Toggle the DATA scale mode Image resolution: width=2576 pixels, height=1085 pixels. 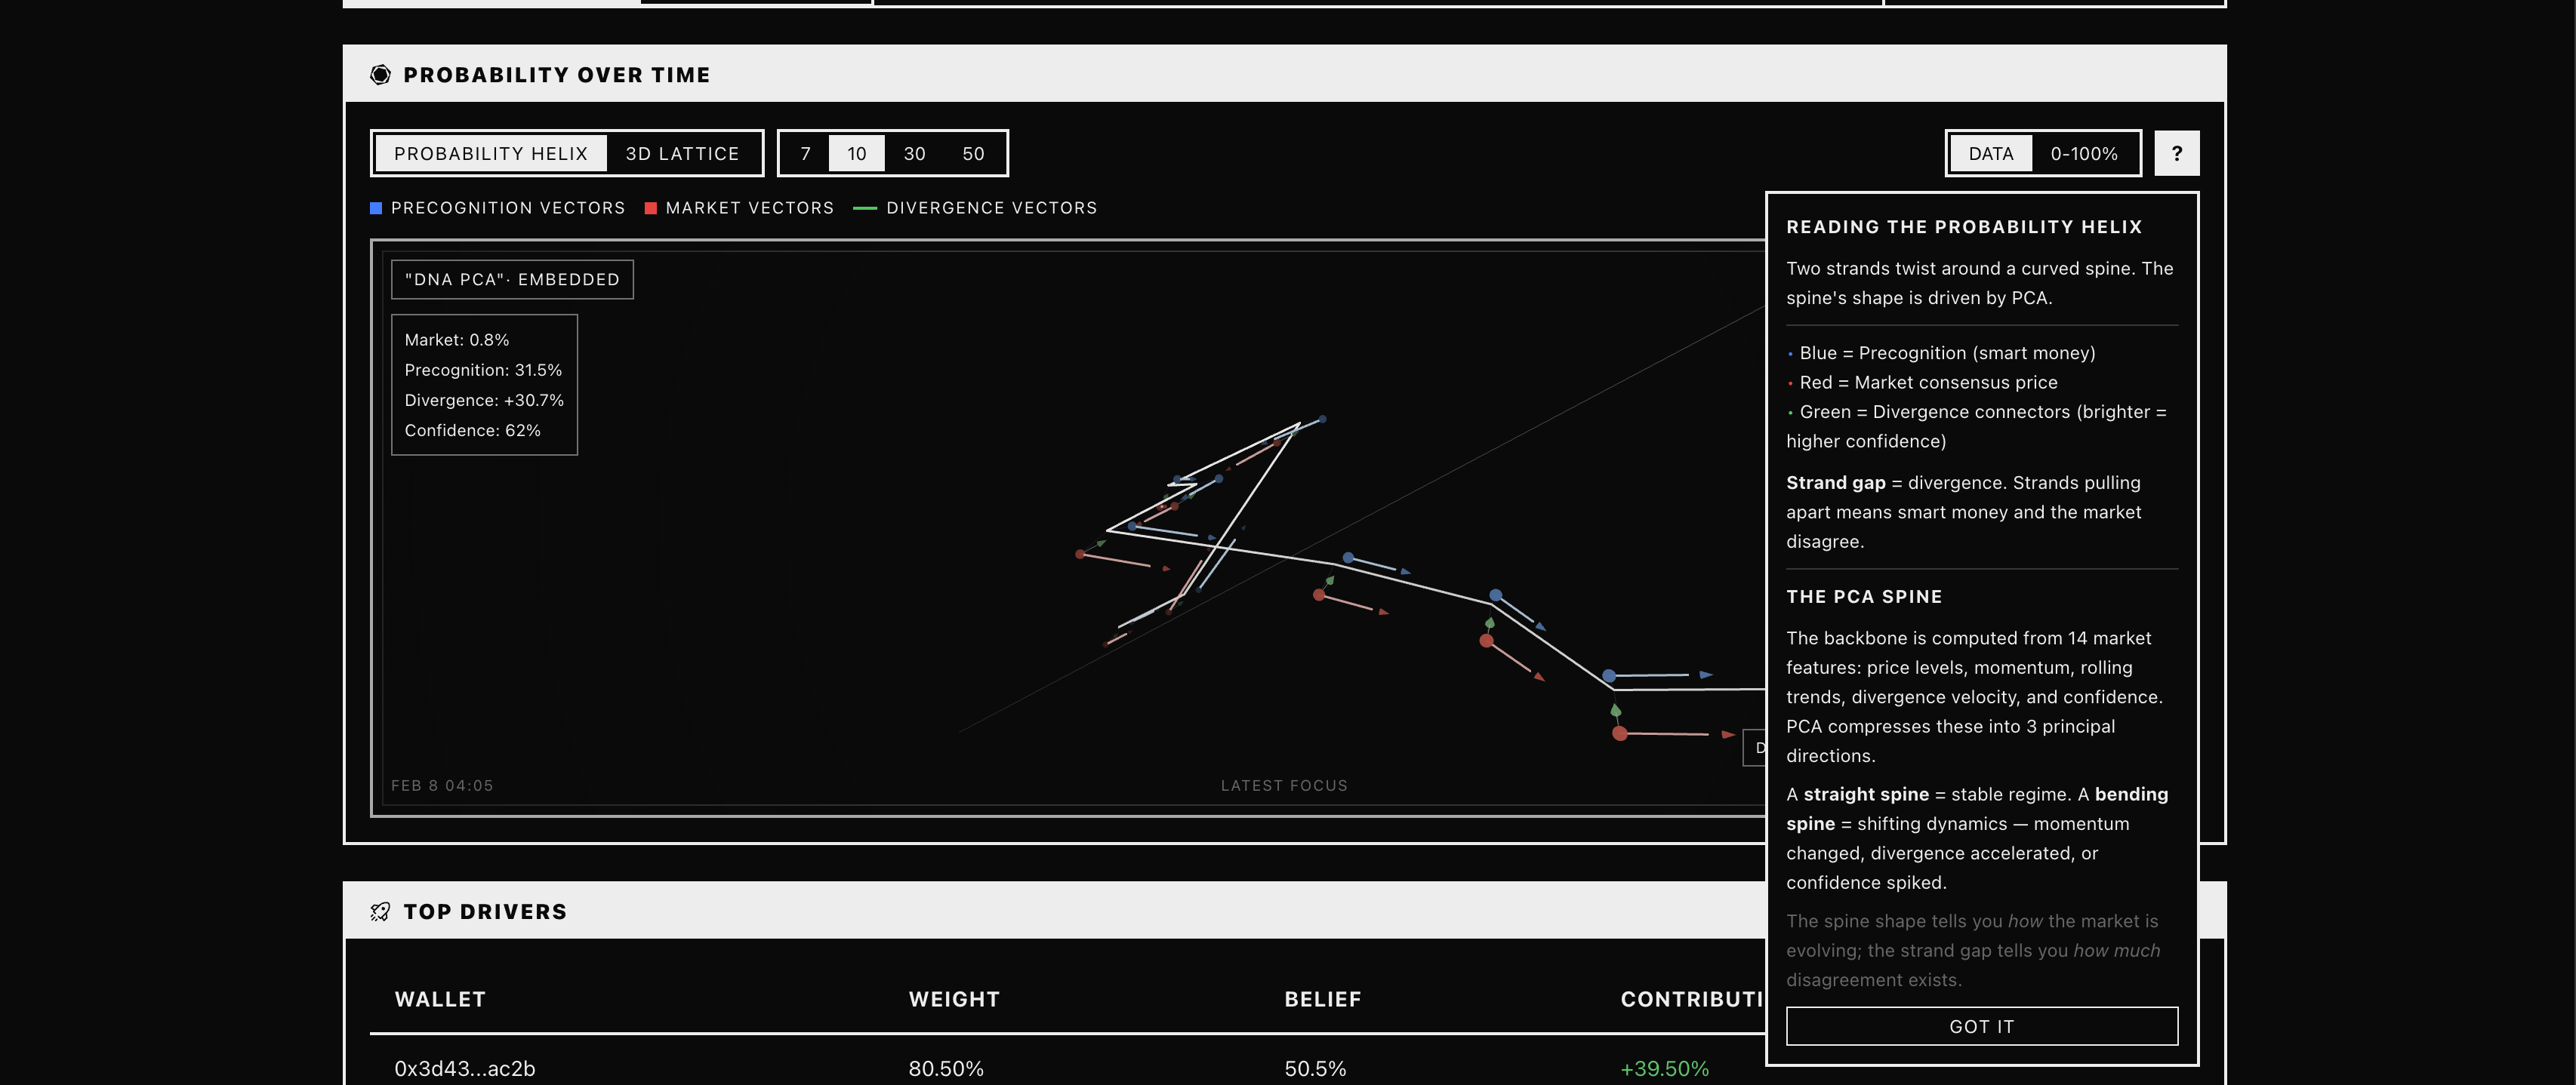1990,154
